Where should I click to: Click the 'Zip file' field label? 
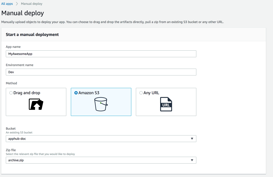coord(11,150)
